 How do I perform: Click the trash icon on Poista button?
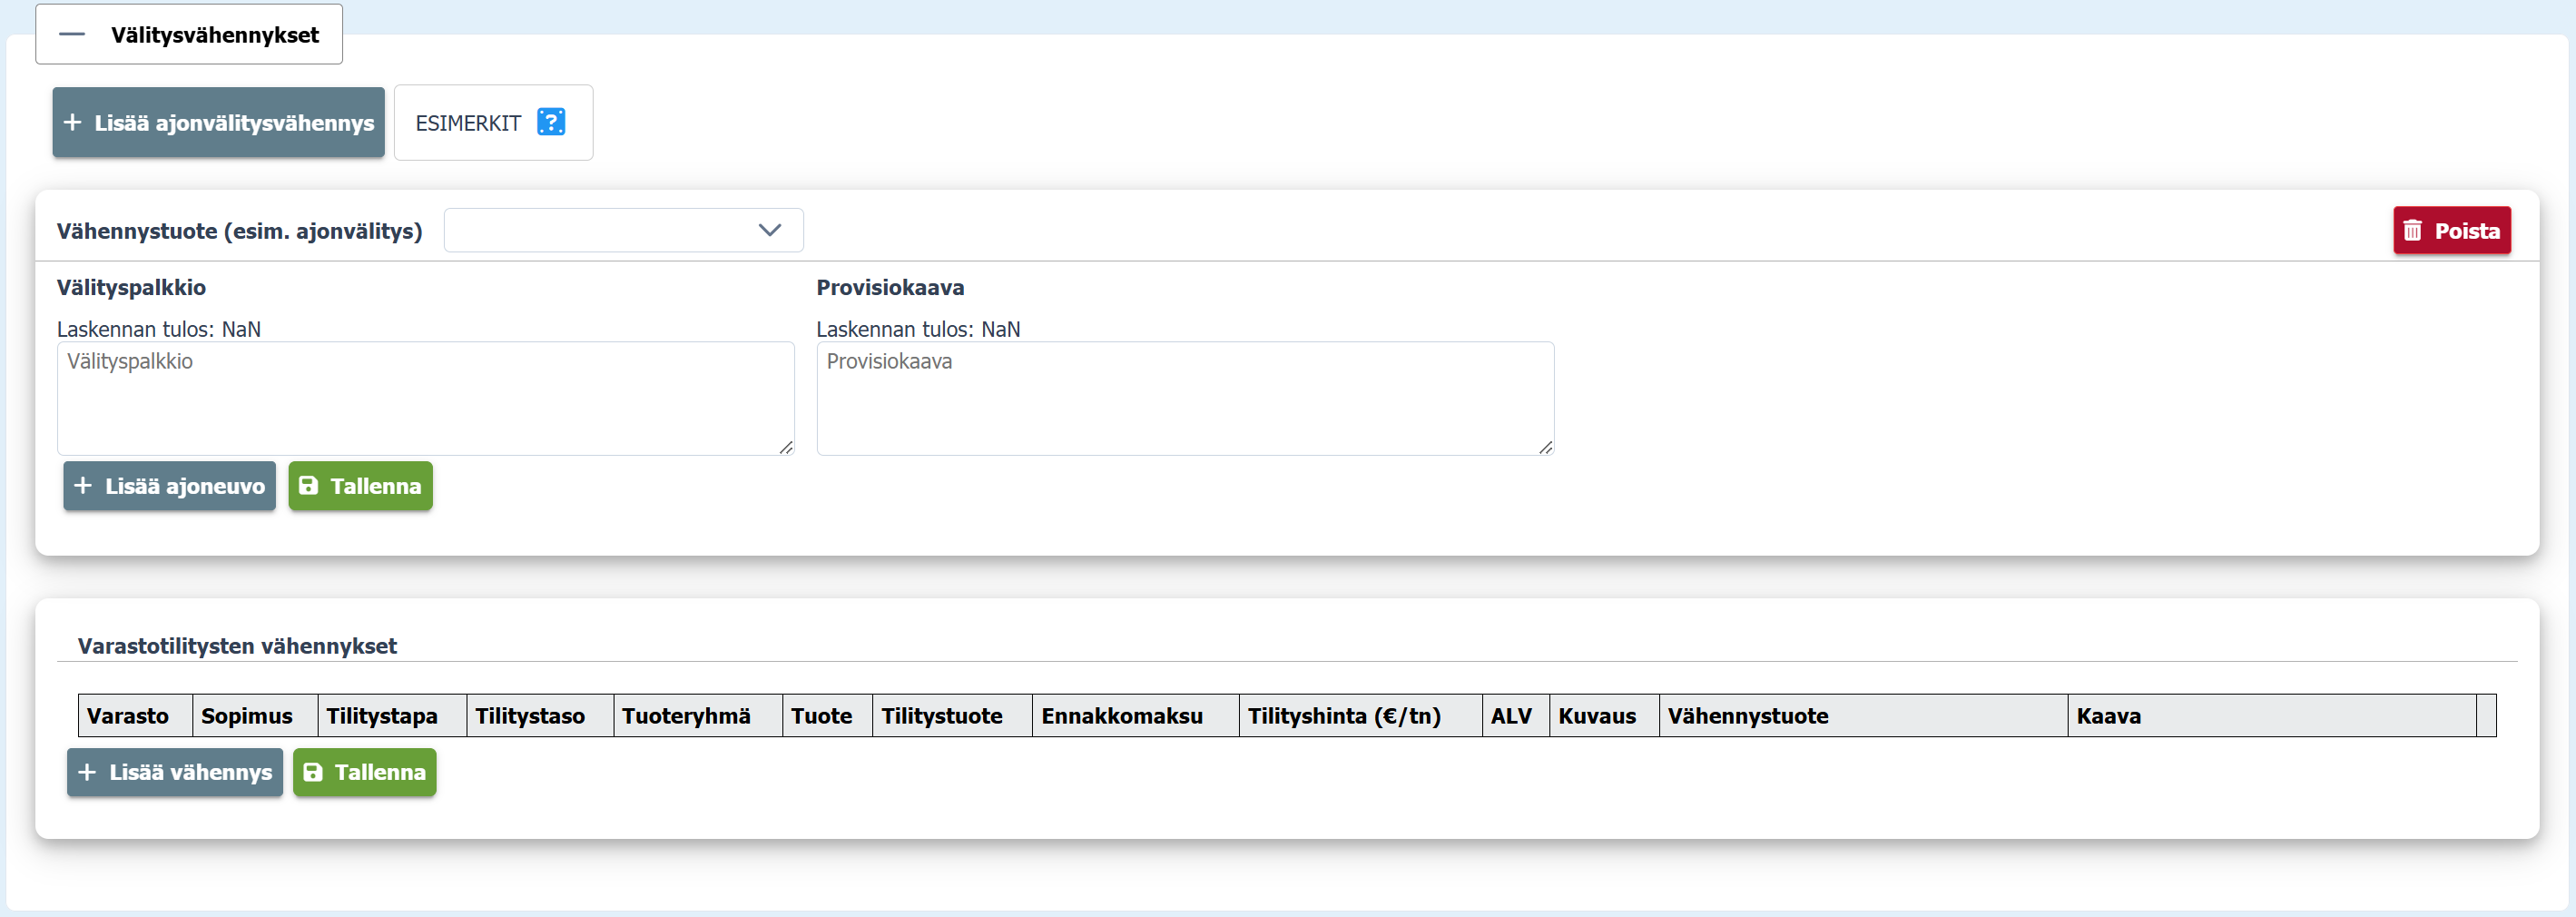[2413, 231]
